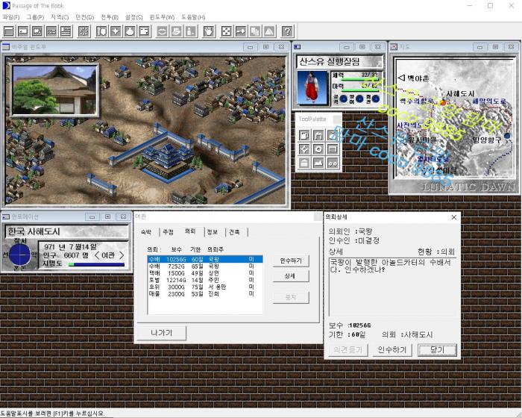Click the arched gate icon in ToolPalette
522x418 pixels.
tap(318, 135)
